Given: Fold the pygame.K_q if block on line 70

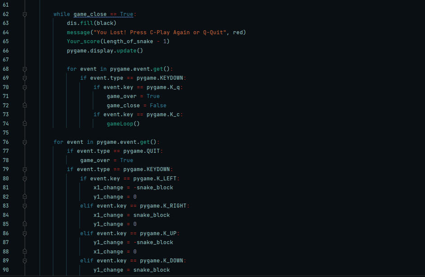Looking at the screenshot, I should pyautogui.click(x=25, y=87).
